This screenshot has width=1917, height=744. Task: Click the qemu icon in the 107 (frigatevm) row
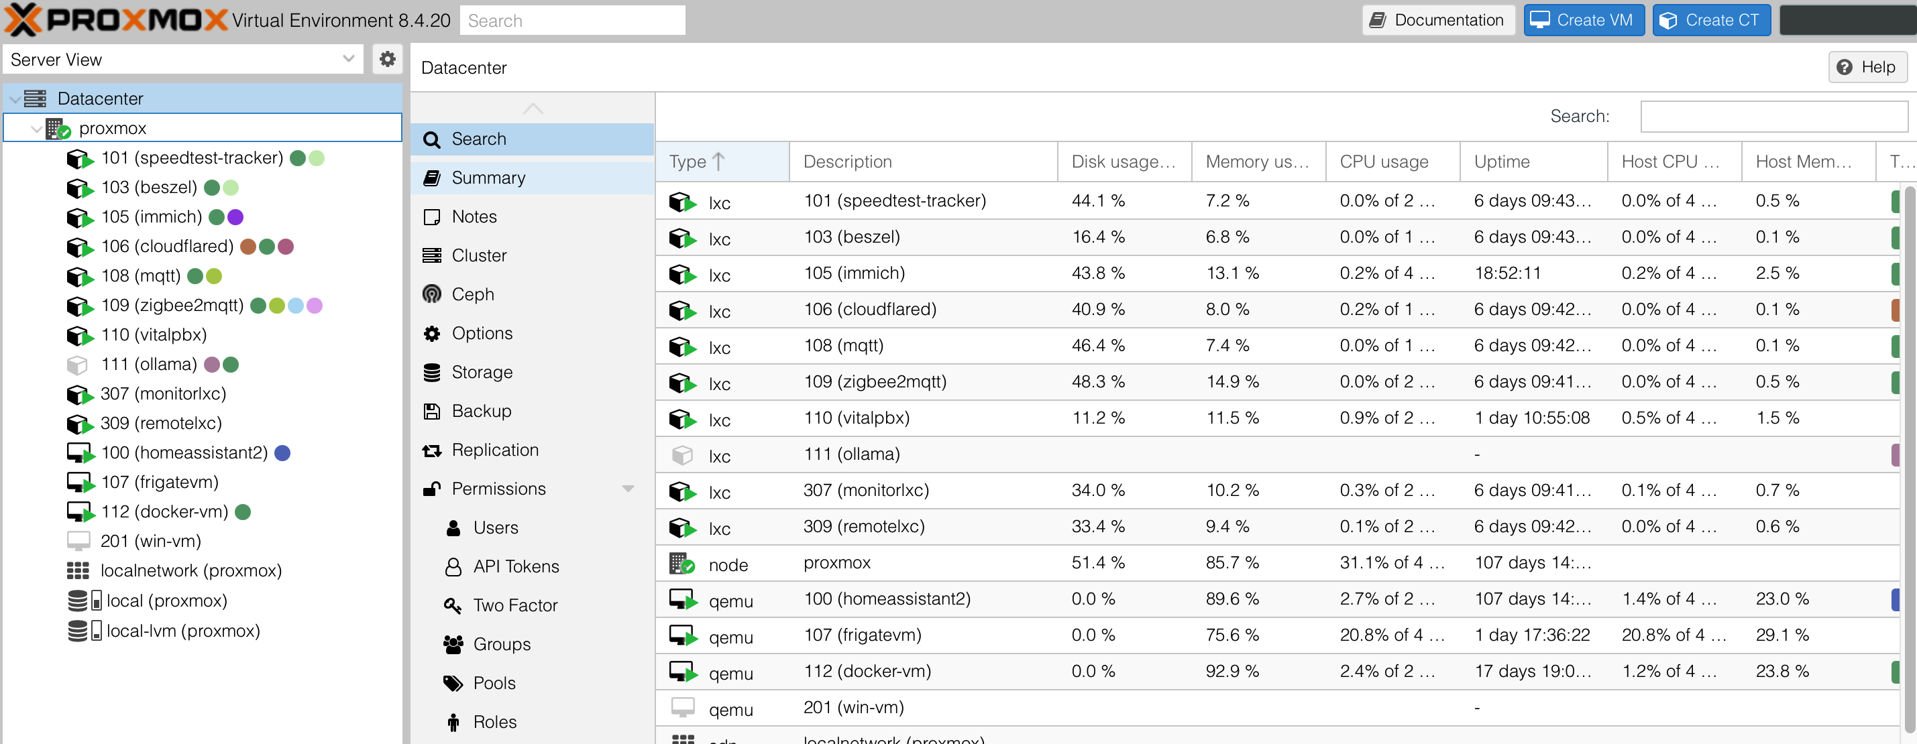683,636
